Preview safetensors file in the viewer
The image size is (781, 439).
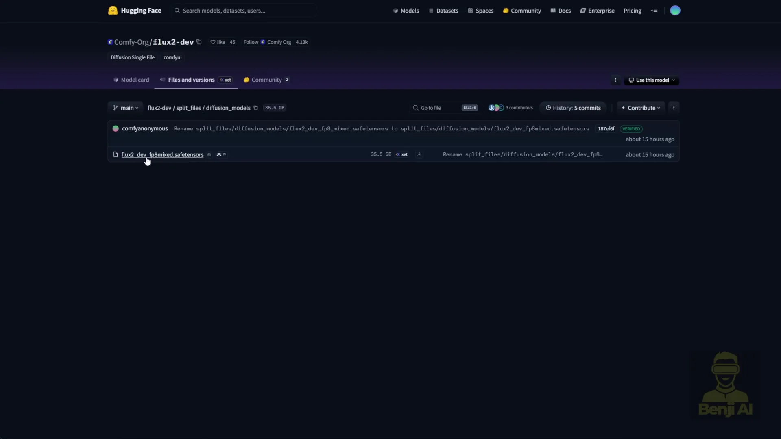pyautogui.click(x=221, y=154)
